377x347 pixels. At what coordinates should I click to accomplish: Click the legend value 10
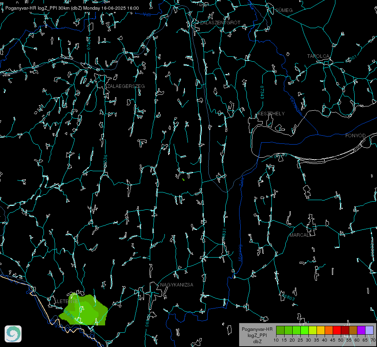pyautogui.click(x=276, y=340)
